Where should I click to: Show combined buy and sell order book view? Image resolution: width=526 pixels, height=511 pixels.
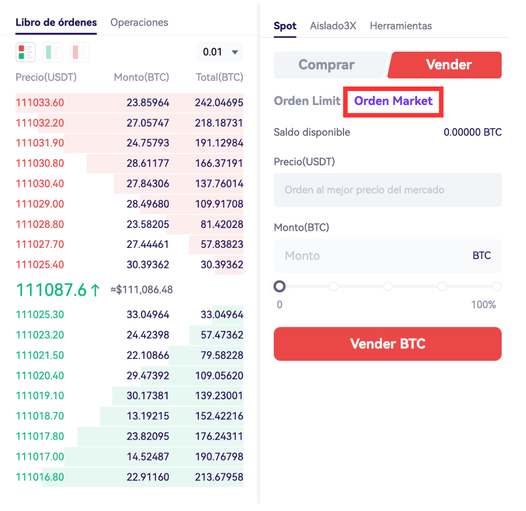pyautogui.click(x=26, y=52)
